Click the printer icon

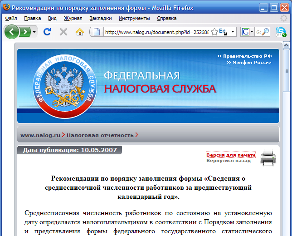tap(268, 157)
